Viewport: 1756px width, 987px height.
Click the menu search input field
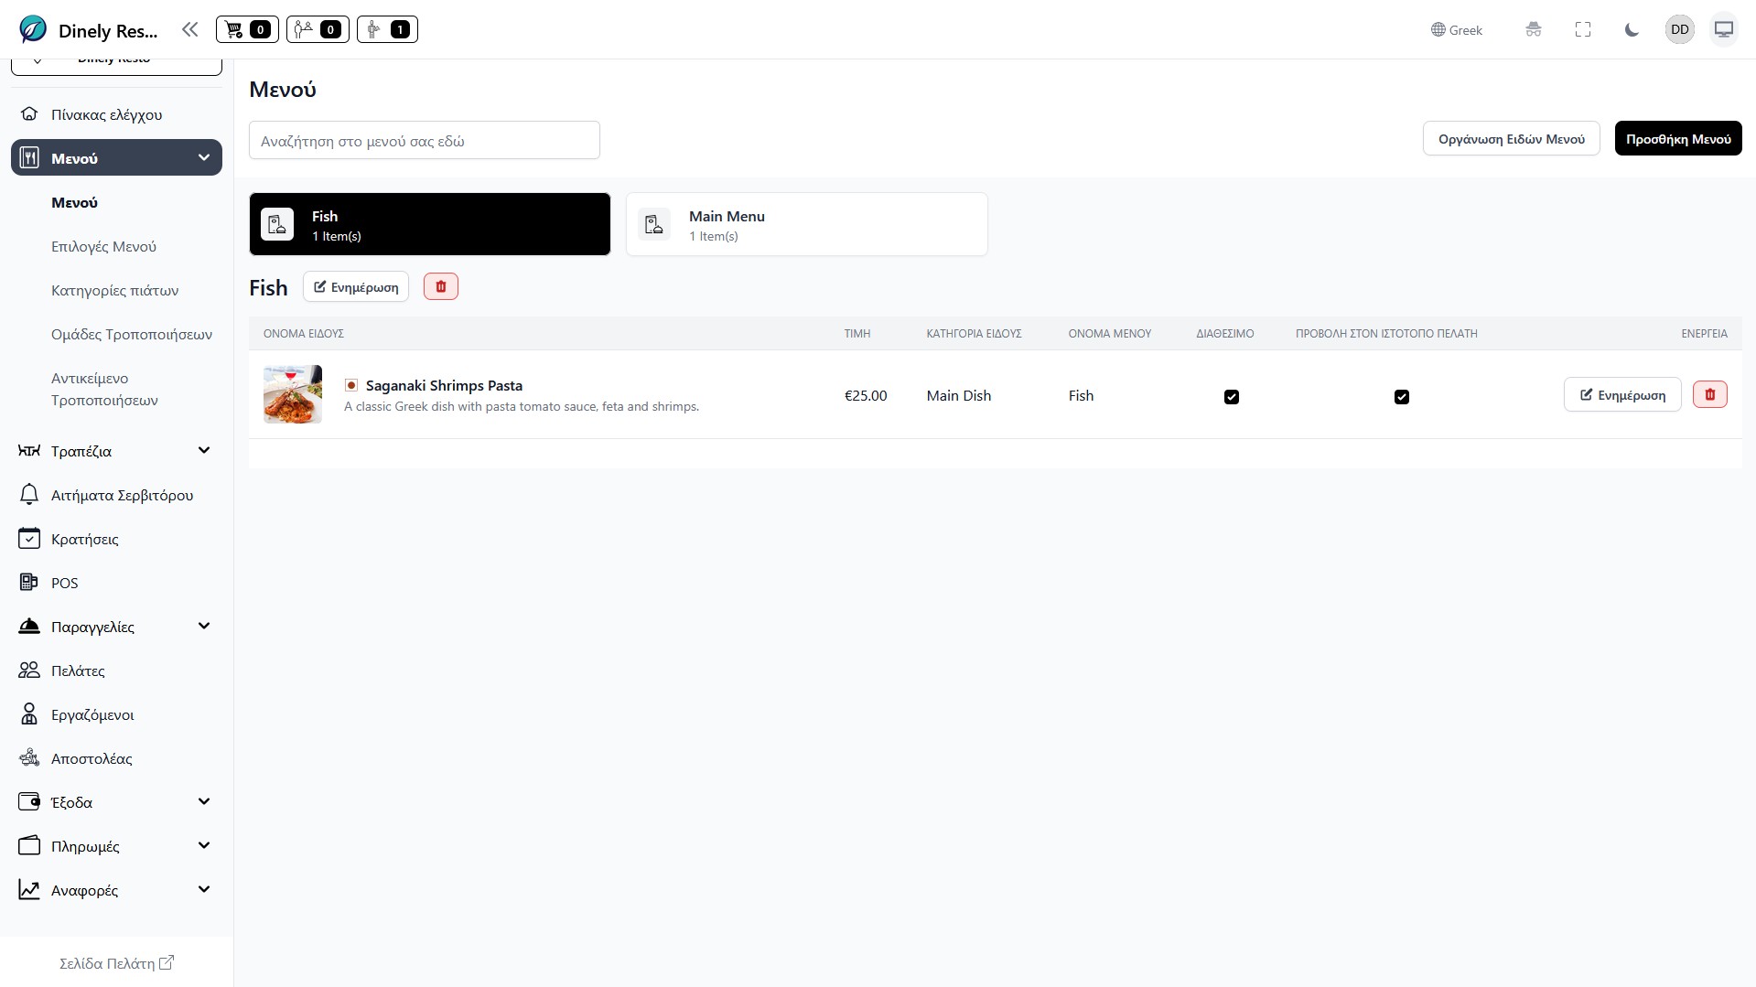pyautogui.click(x=424, y=141)
